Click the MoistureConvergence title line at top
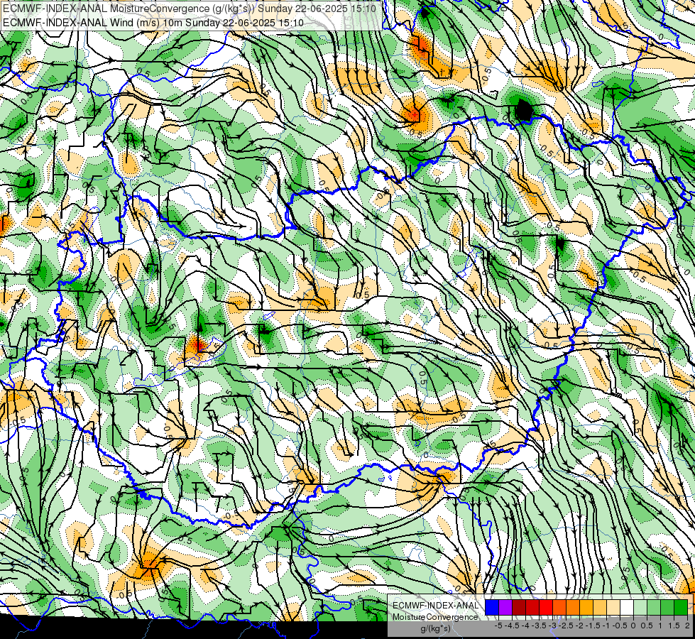 (190, 8)
